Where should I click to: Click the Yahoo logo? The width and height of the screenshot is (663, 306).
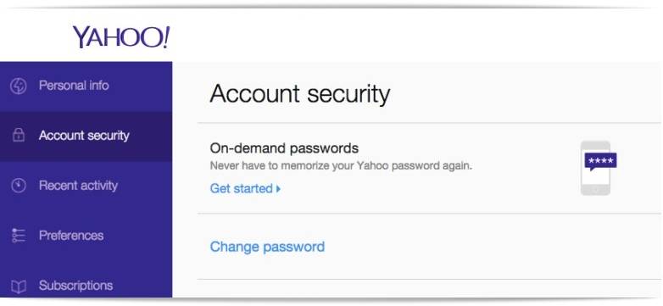[121, 37]
